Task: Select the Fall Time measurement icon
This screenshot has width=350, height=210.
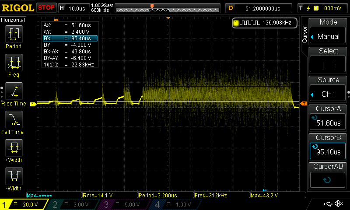Action: tap(14, 119)
